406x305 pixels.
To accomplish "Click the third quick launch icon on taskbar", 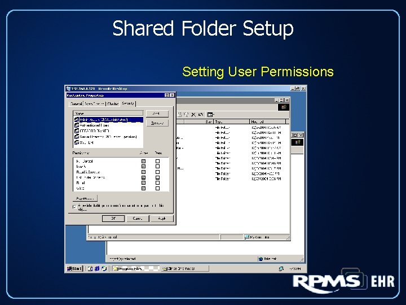I will point(104,269).
